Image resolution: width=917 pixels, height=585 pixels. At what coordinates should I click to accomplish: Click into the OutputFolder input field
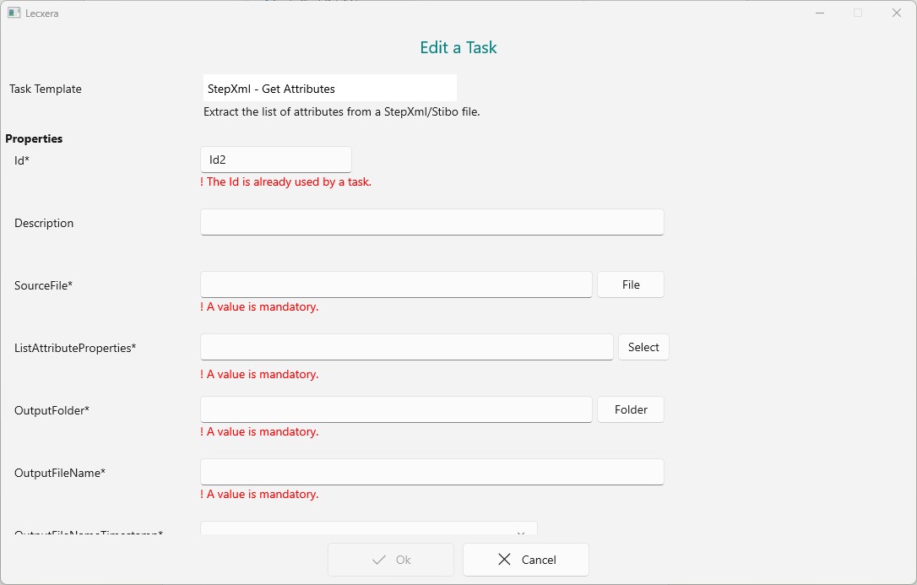(396, 409)
